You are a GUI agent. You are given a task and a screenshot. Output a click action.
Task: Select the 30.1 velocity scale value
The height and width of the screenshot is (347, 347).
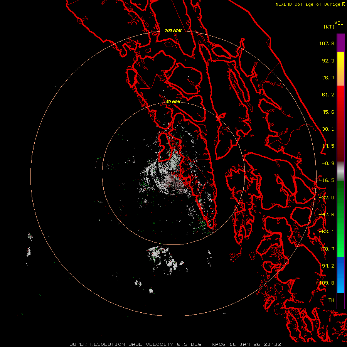pyautogui.click(x=328, y=129)
